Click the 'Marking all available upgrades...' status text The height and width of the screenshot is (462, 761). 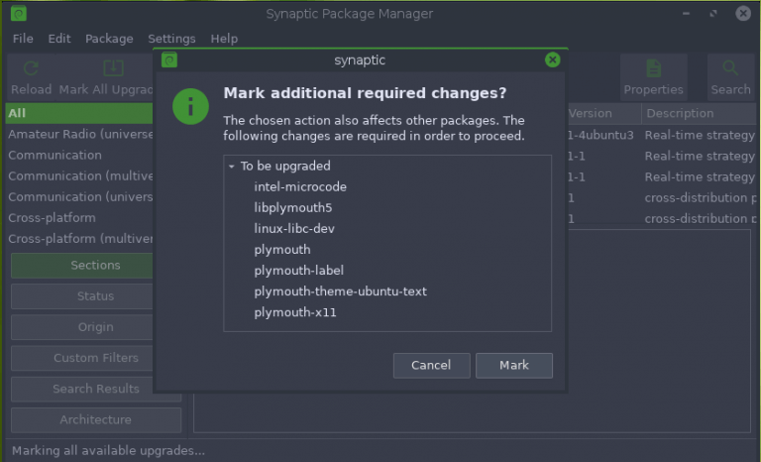pyautogui.click(x=108, y=451)
